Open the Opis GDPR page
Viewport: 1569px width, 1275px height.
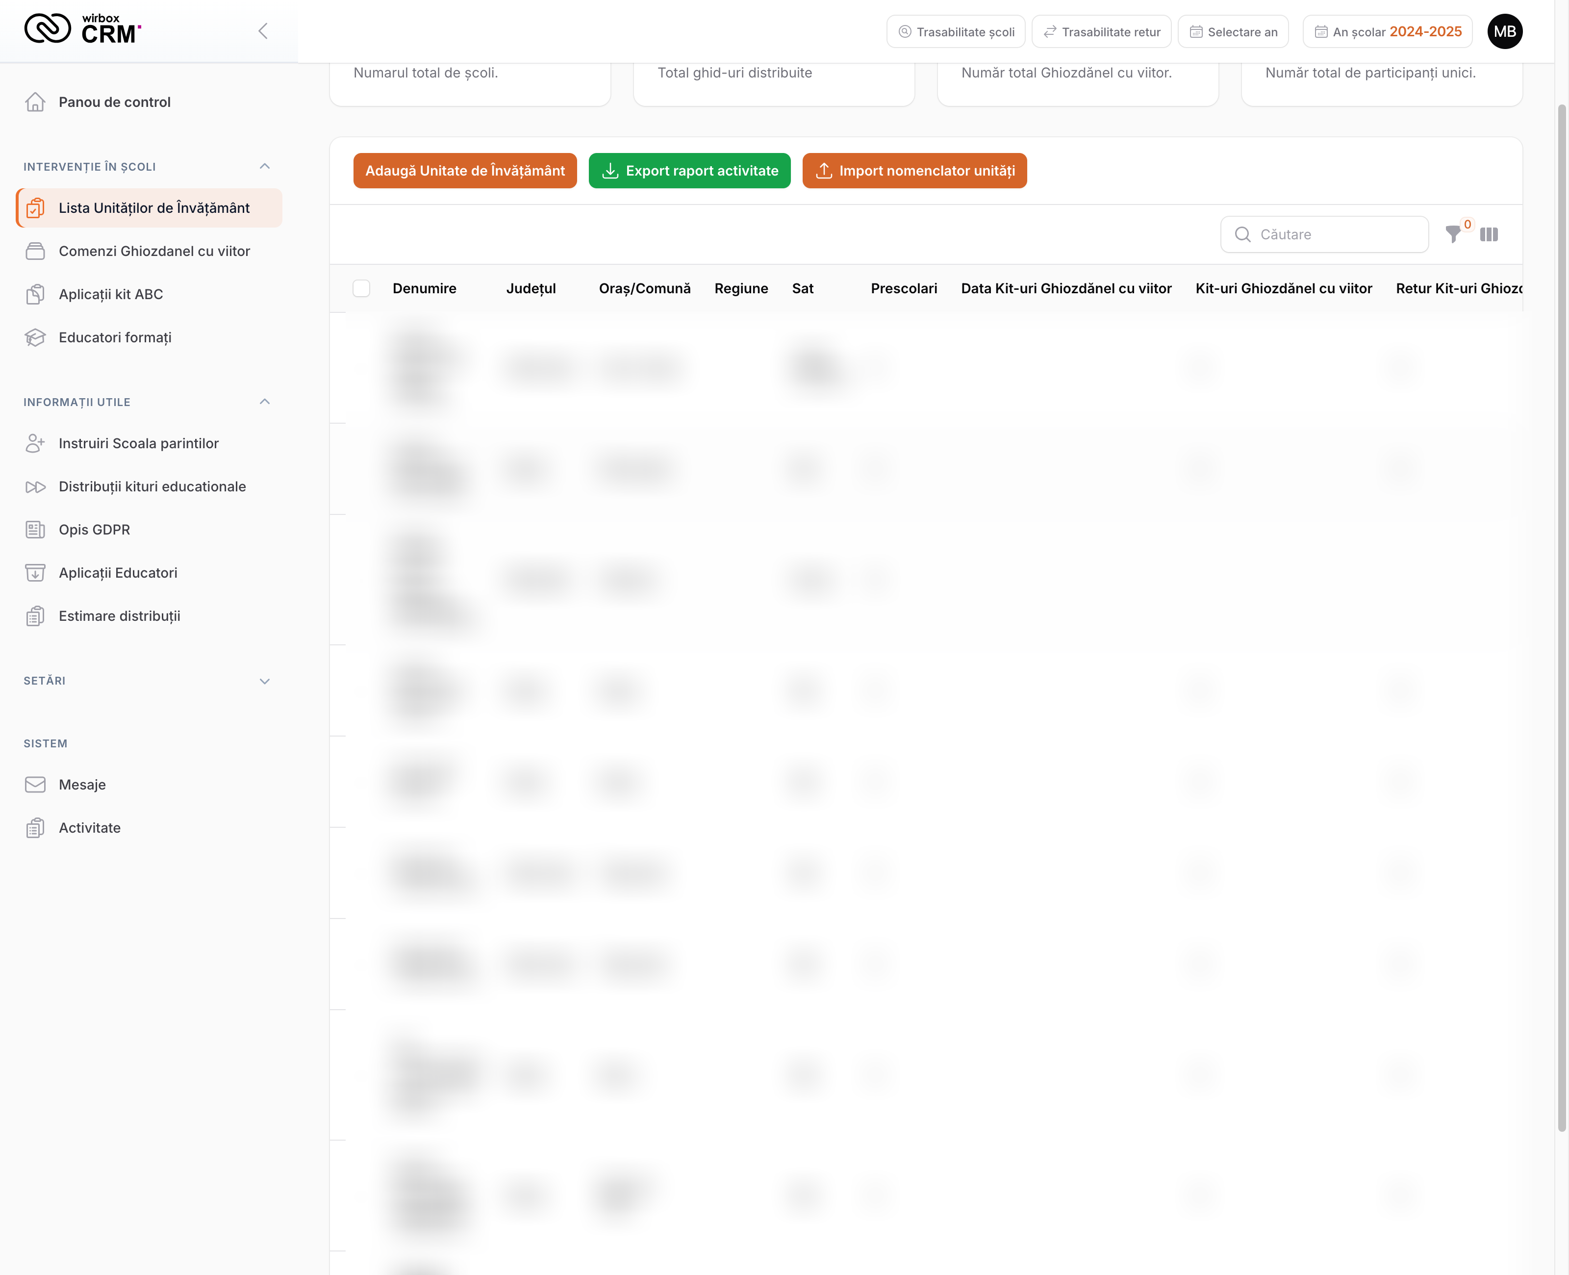pos(148,530)
